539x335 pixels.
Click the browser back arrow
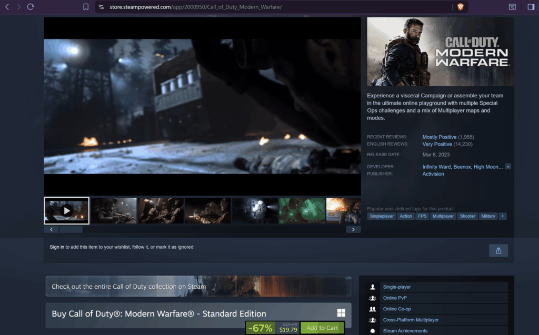tap(7, 7)
